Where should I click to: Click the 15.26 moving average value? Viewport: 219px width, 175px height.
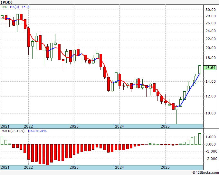point(26,7)
